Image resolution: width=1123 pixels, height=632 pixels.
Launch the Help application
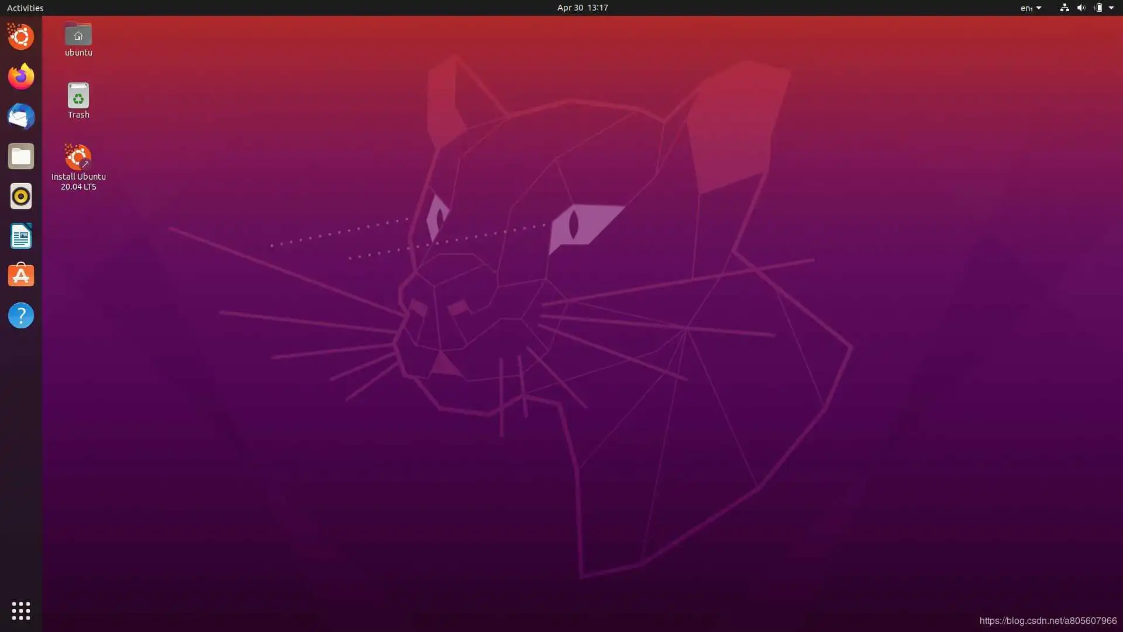[x=20, y=315]
